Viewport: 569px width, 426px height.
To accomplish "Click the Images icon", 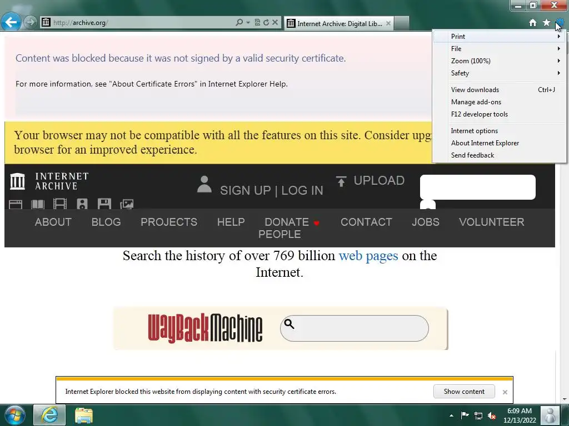I will tap(127, 204).
